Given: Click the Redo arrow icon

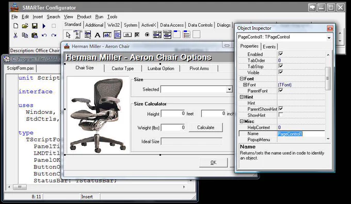Looking at the screenshot, I should (x=54, y=36).
